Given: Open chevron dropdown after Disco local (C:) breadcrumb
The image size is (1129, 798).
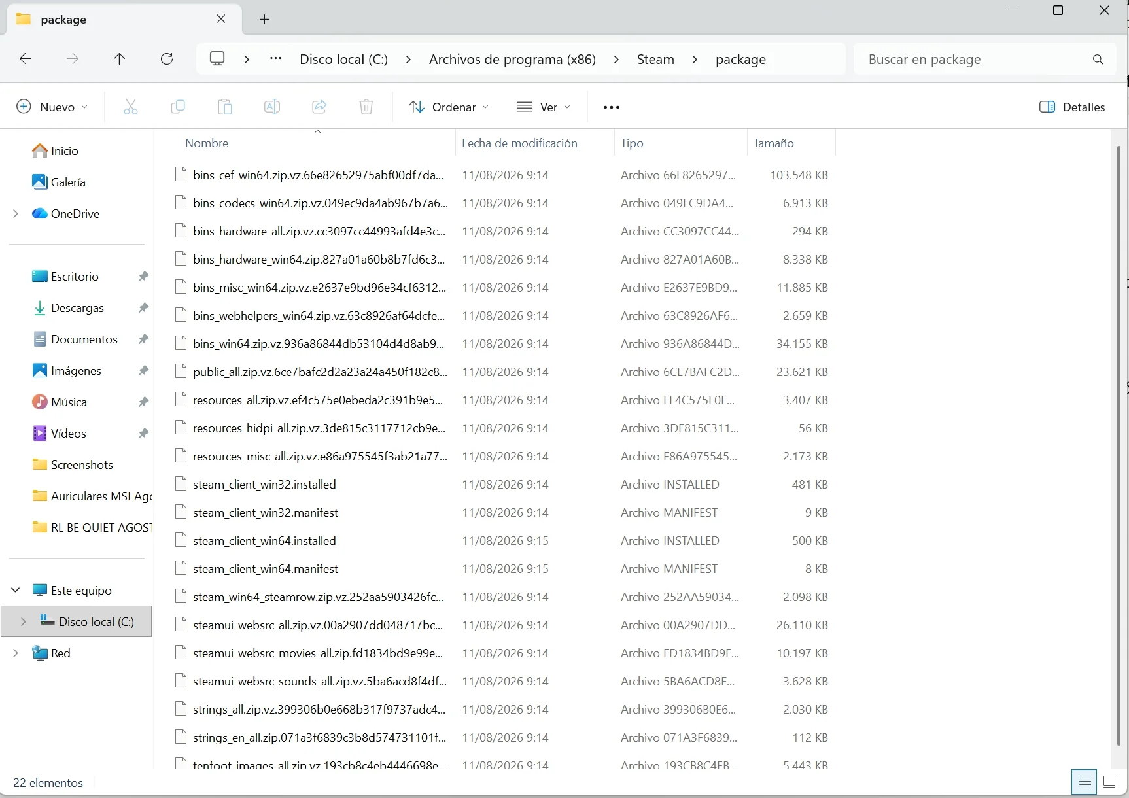Looking at the screenshot, I should [x=408, y=60].
